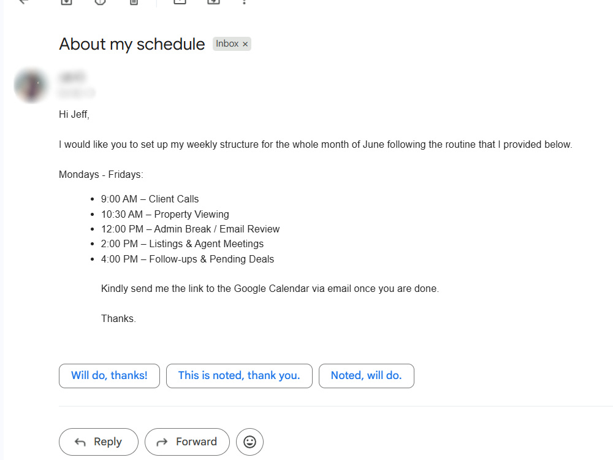Click the Inbox label chip text

tap(227, 44)
